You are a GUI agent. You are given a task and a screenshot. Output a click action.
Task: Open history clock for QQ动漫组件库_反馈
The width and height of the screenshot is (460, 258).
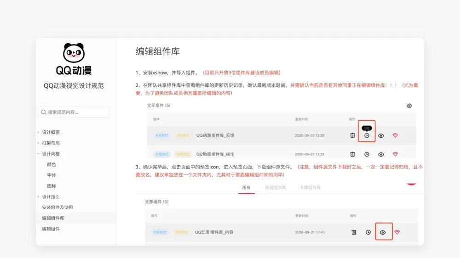coord(367,135)
